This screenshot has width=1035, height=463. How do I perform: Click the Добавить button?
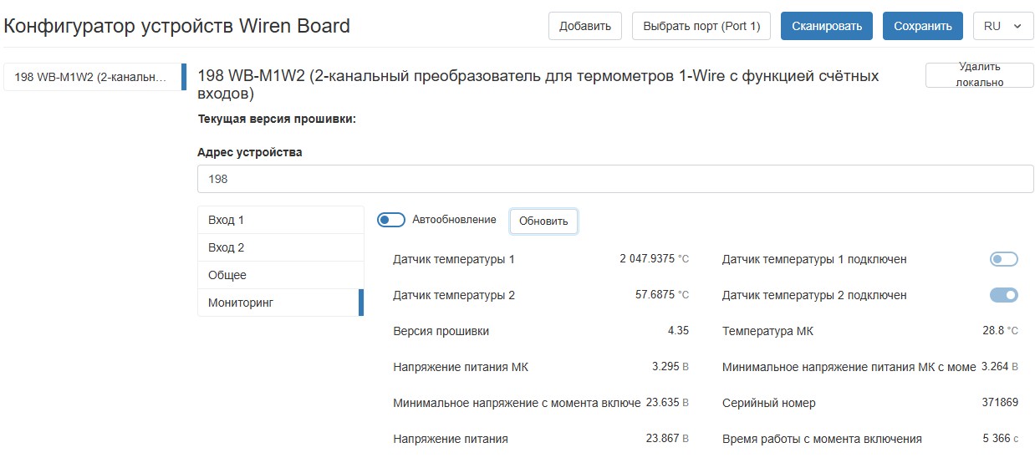[x=584, y=26]
